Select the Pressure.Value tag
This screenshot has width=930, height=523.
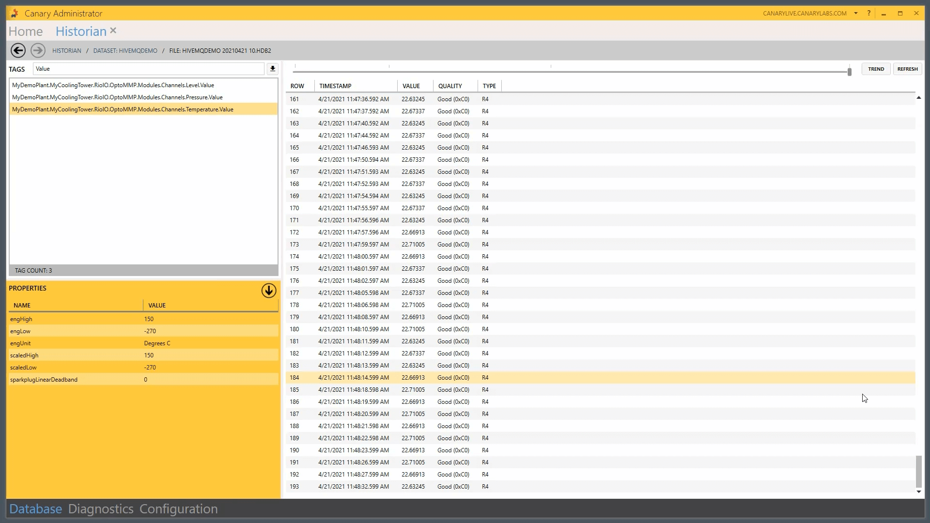click(x=117, y=97)
